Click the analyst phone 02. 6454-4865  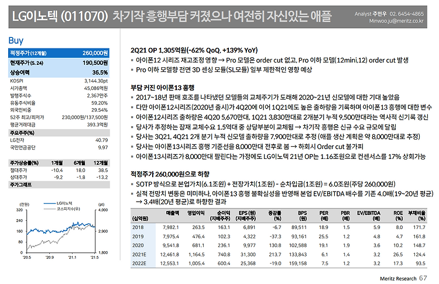[x=407, y=13]
